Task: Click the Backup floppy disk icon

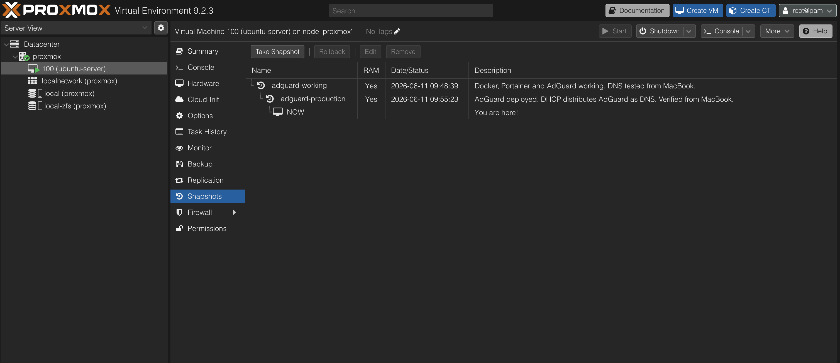Action: 179,164
